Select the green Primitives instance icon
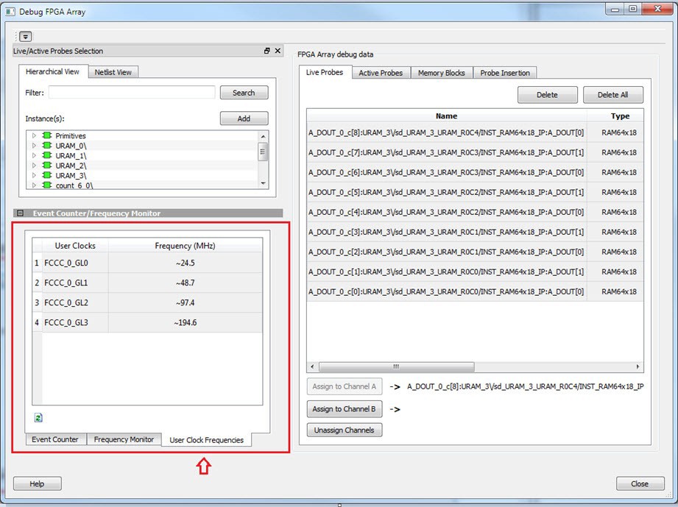This screenshot has height=507, width=678. tap(46, 136)
